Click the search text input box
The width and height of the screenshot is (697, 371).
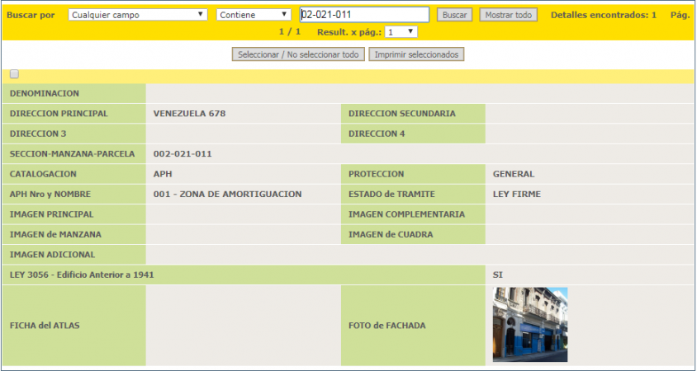363,15
